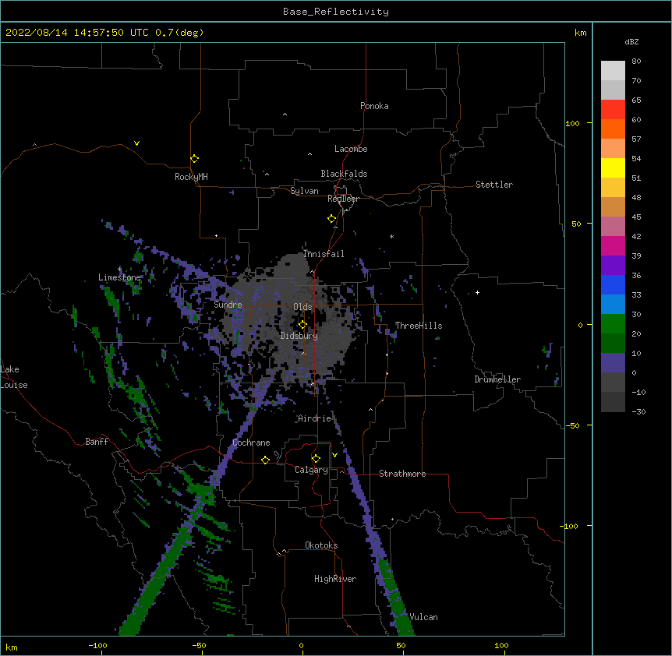672x656 pixels.
Task: Click the Airdrie city label
Action: click(x=314, y=418)
